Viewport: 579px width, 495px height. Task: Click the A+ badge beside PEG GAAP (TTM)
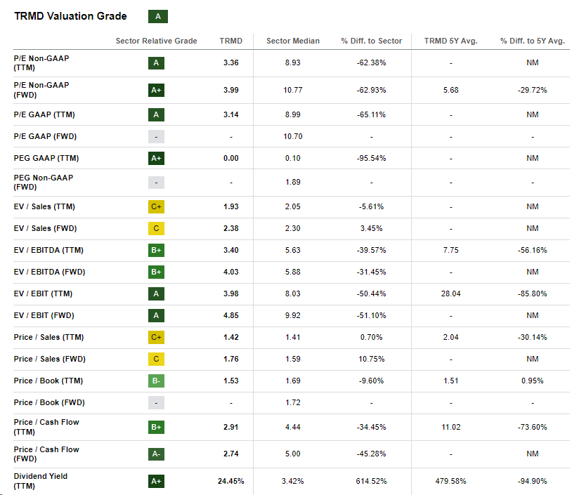pos(156,158)
